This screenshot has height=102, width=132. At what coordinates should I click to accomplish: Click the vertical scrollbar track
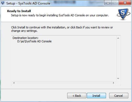[118, 58]
